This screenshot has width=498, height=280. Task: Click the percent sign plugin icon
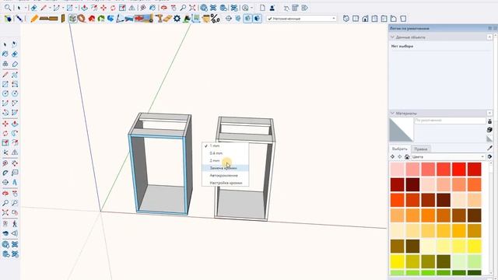click(216, 19)
